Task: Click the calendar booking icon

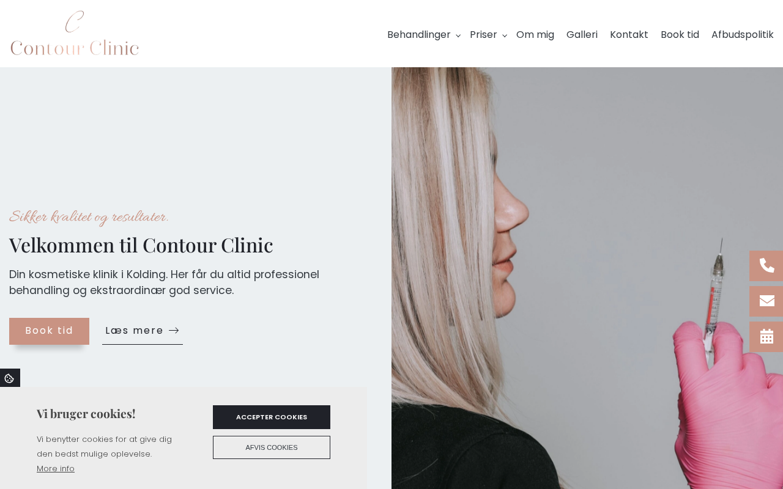Action: tap(766, 336)
